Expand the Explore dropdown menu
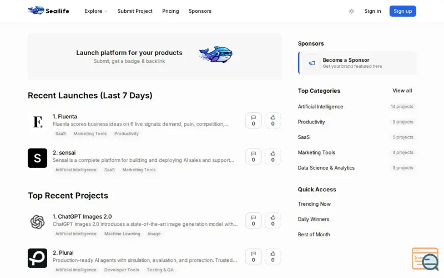 tap(95, 11)
